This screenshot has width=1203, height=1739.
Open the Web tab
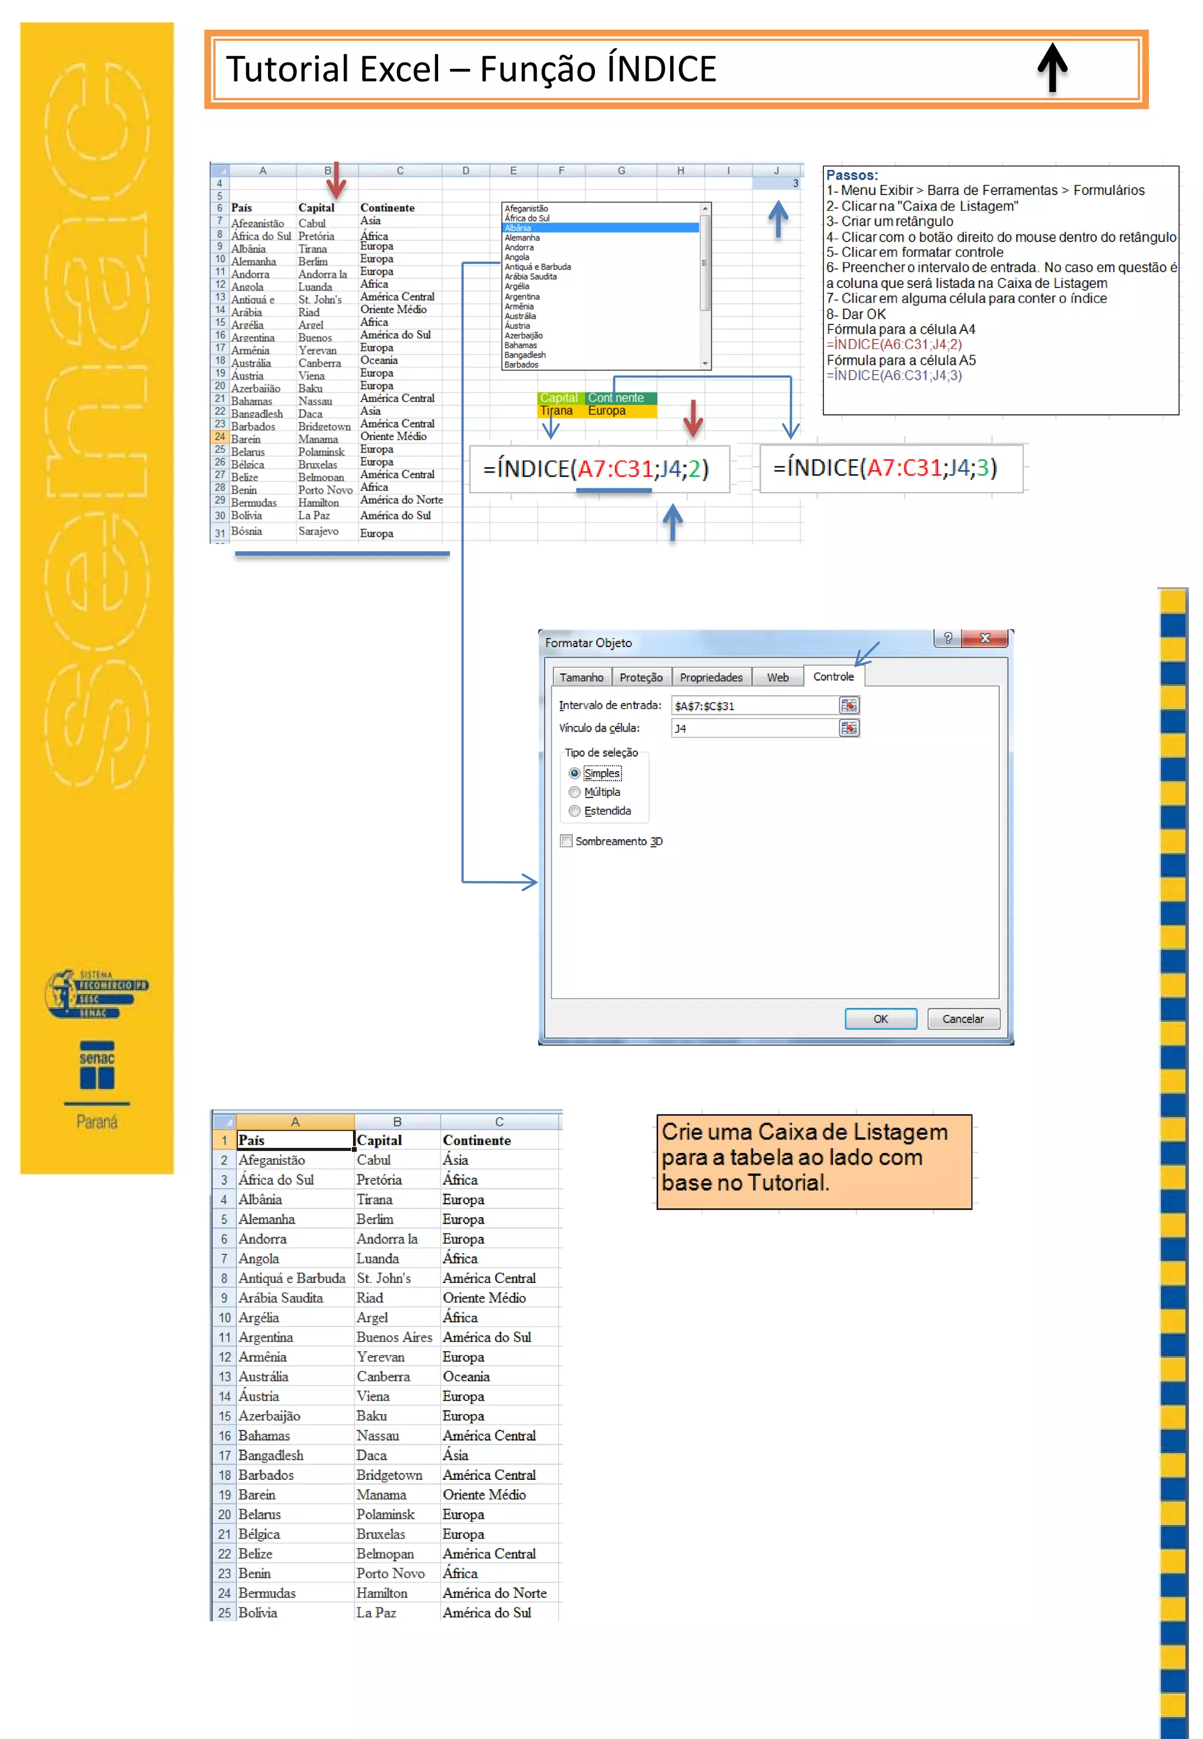[x=778, y=677]
